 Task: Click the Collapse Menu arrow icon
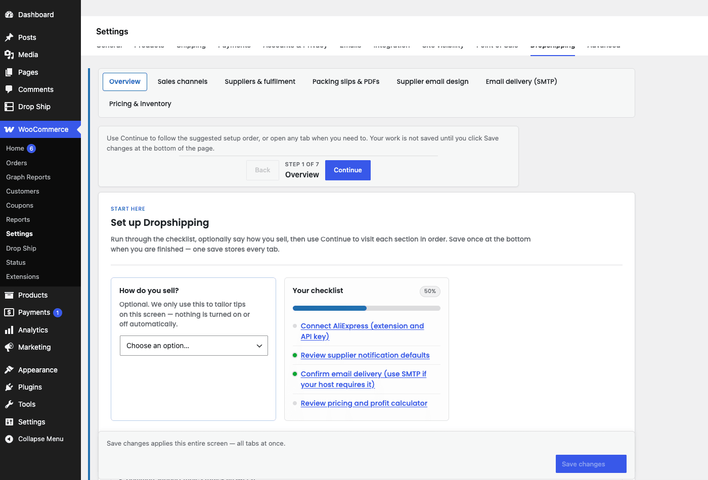(9, 439)
